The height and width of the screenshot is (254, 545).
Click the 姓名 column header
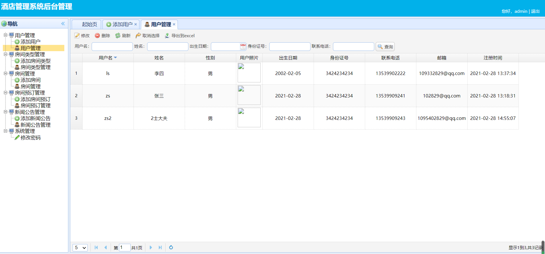(x=159, y=58)
